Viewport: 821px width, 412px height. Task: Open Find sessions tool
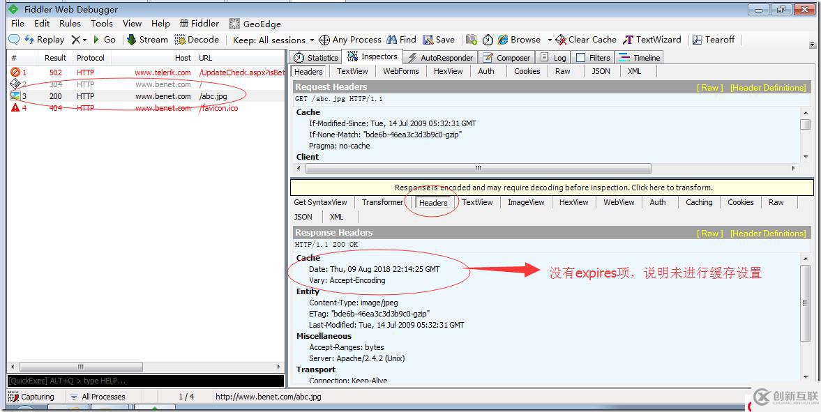[402, 40]
